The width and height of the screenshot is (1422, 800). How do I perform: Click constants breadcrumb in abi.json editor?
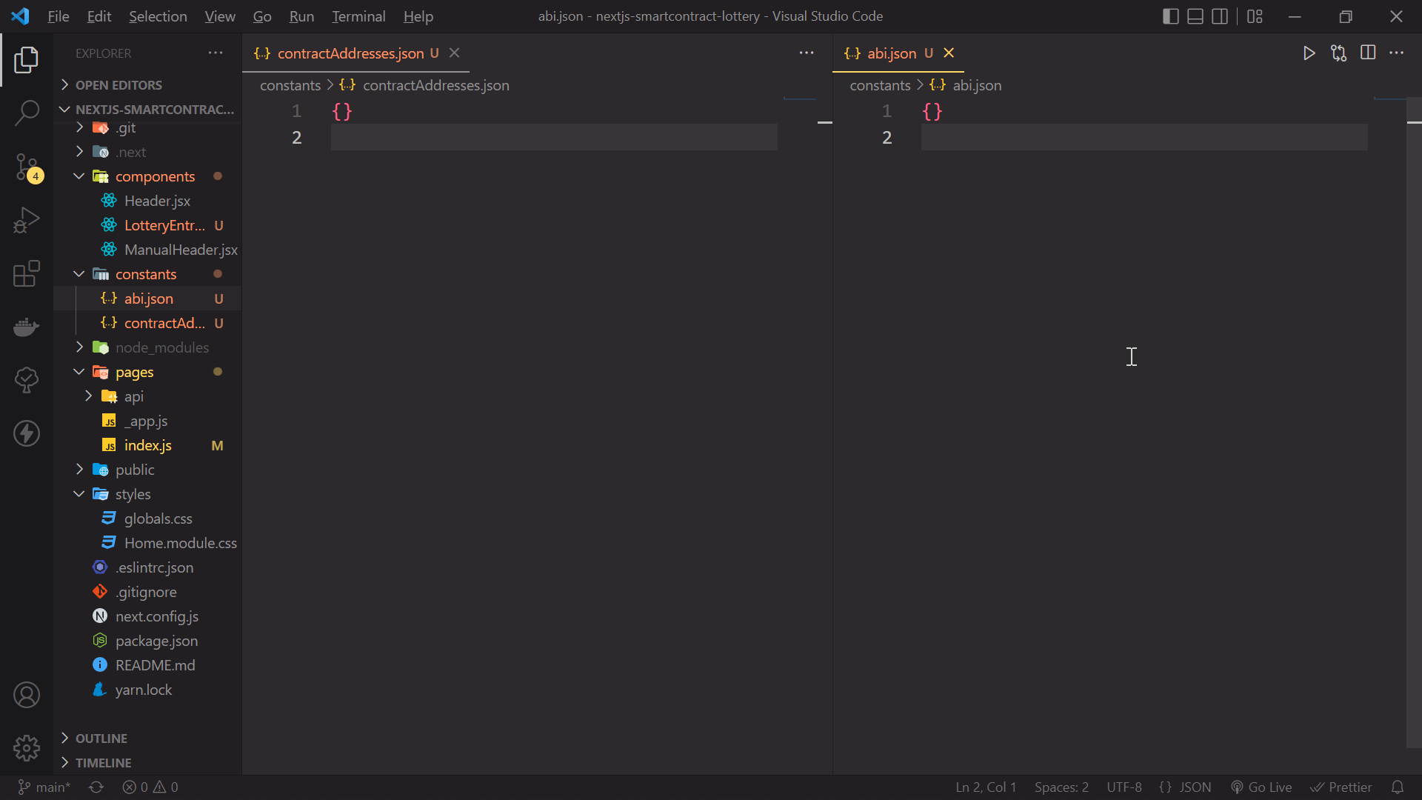tap(880, 85)
